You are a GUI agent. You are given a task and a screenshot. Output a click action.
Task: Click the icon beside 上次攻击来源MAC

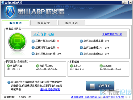coord(81,54)
